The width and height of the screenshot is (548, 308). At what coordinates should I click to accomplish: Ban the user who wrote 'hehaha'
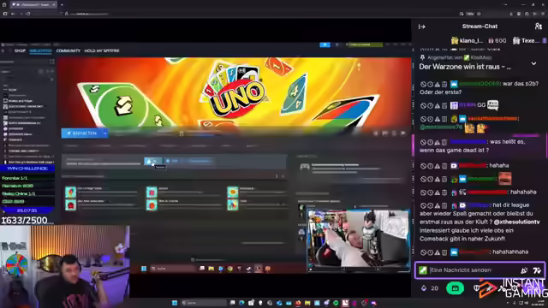tap(423, 166)
